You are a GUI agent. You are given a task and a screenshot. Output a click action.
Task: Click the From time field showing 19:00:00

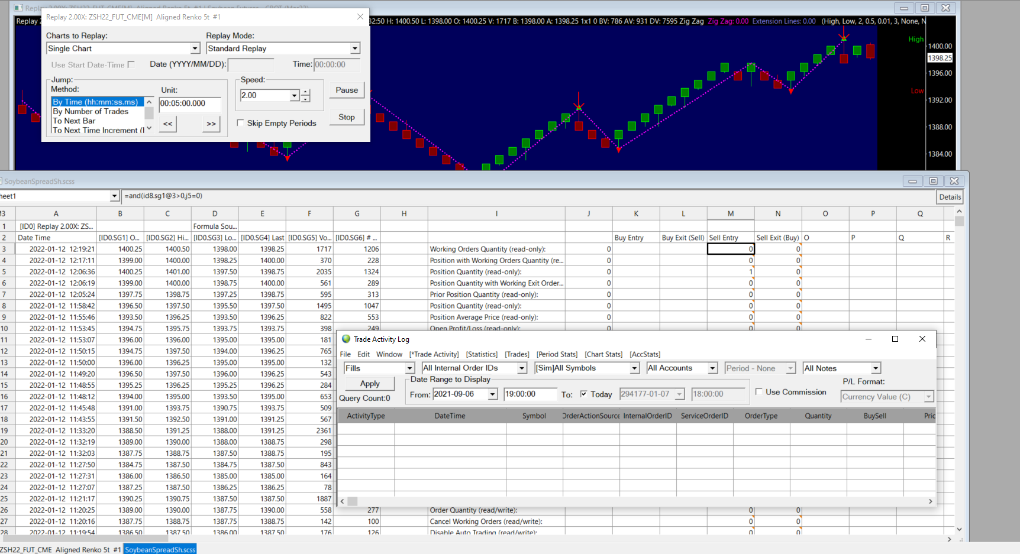tap(530, 394)
